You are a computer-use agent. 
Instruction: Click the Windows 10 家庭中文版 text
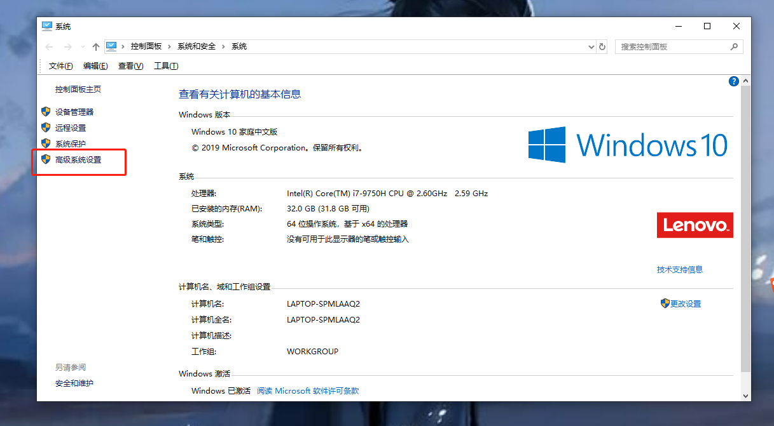[x=235, y=132]
